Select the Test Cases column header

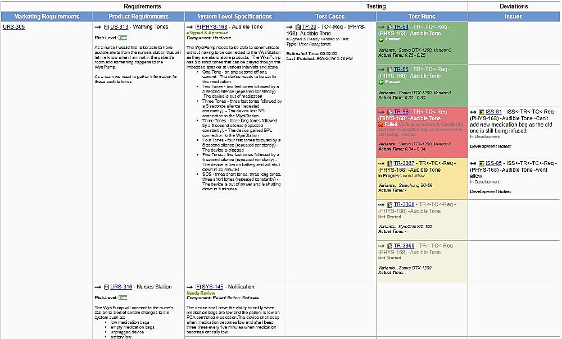click(330, 17)
